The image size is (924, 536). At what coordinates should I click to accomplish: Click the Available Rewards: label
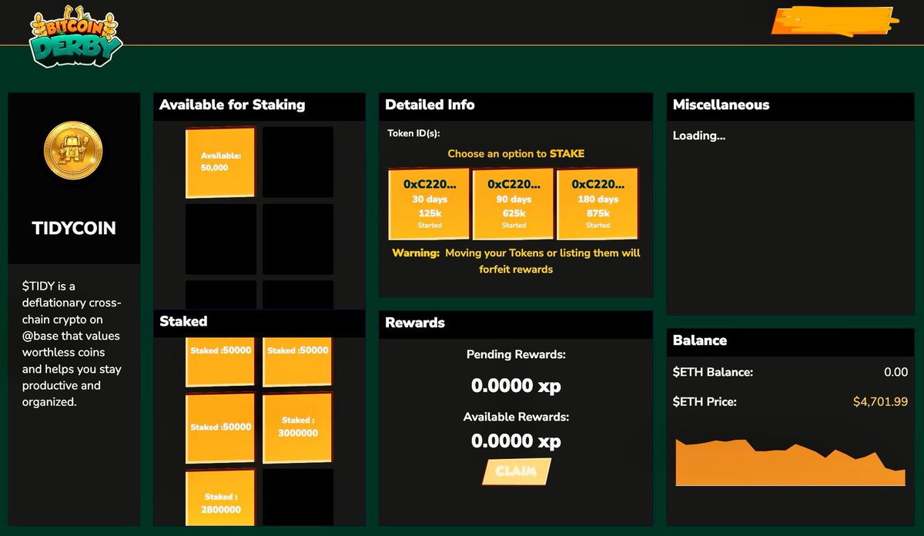pos(516,417)
